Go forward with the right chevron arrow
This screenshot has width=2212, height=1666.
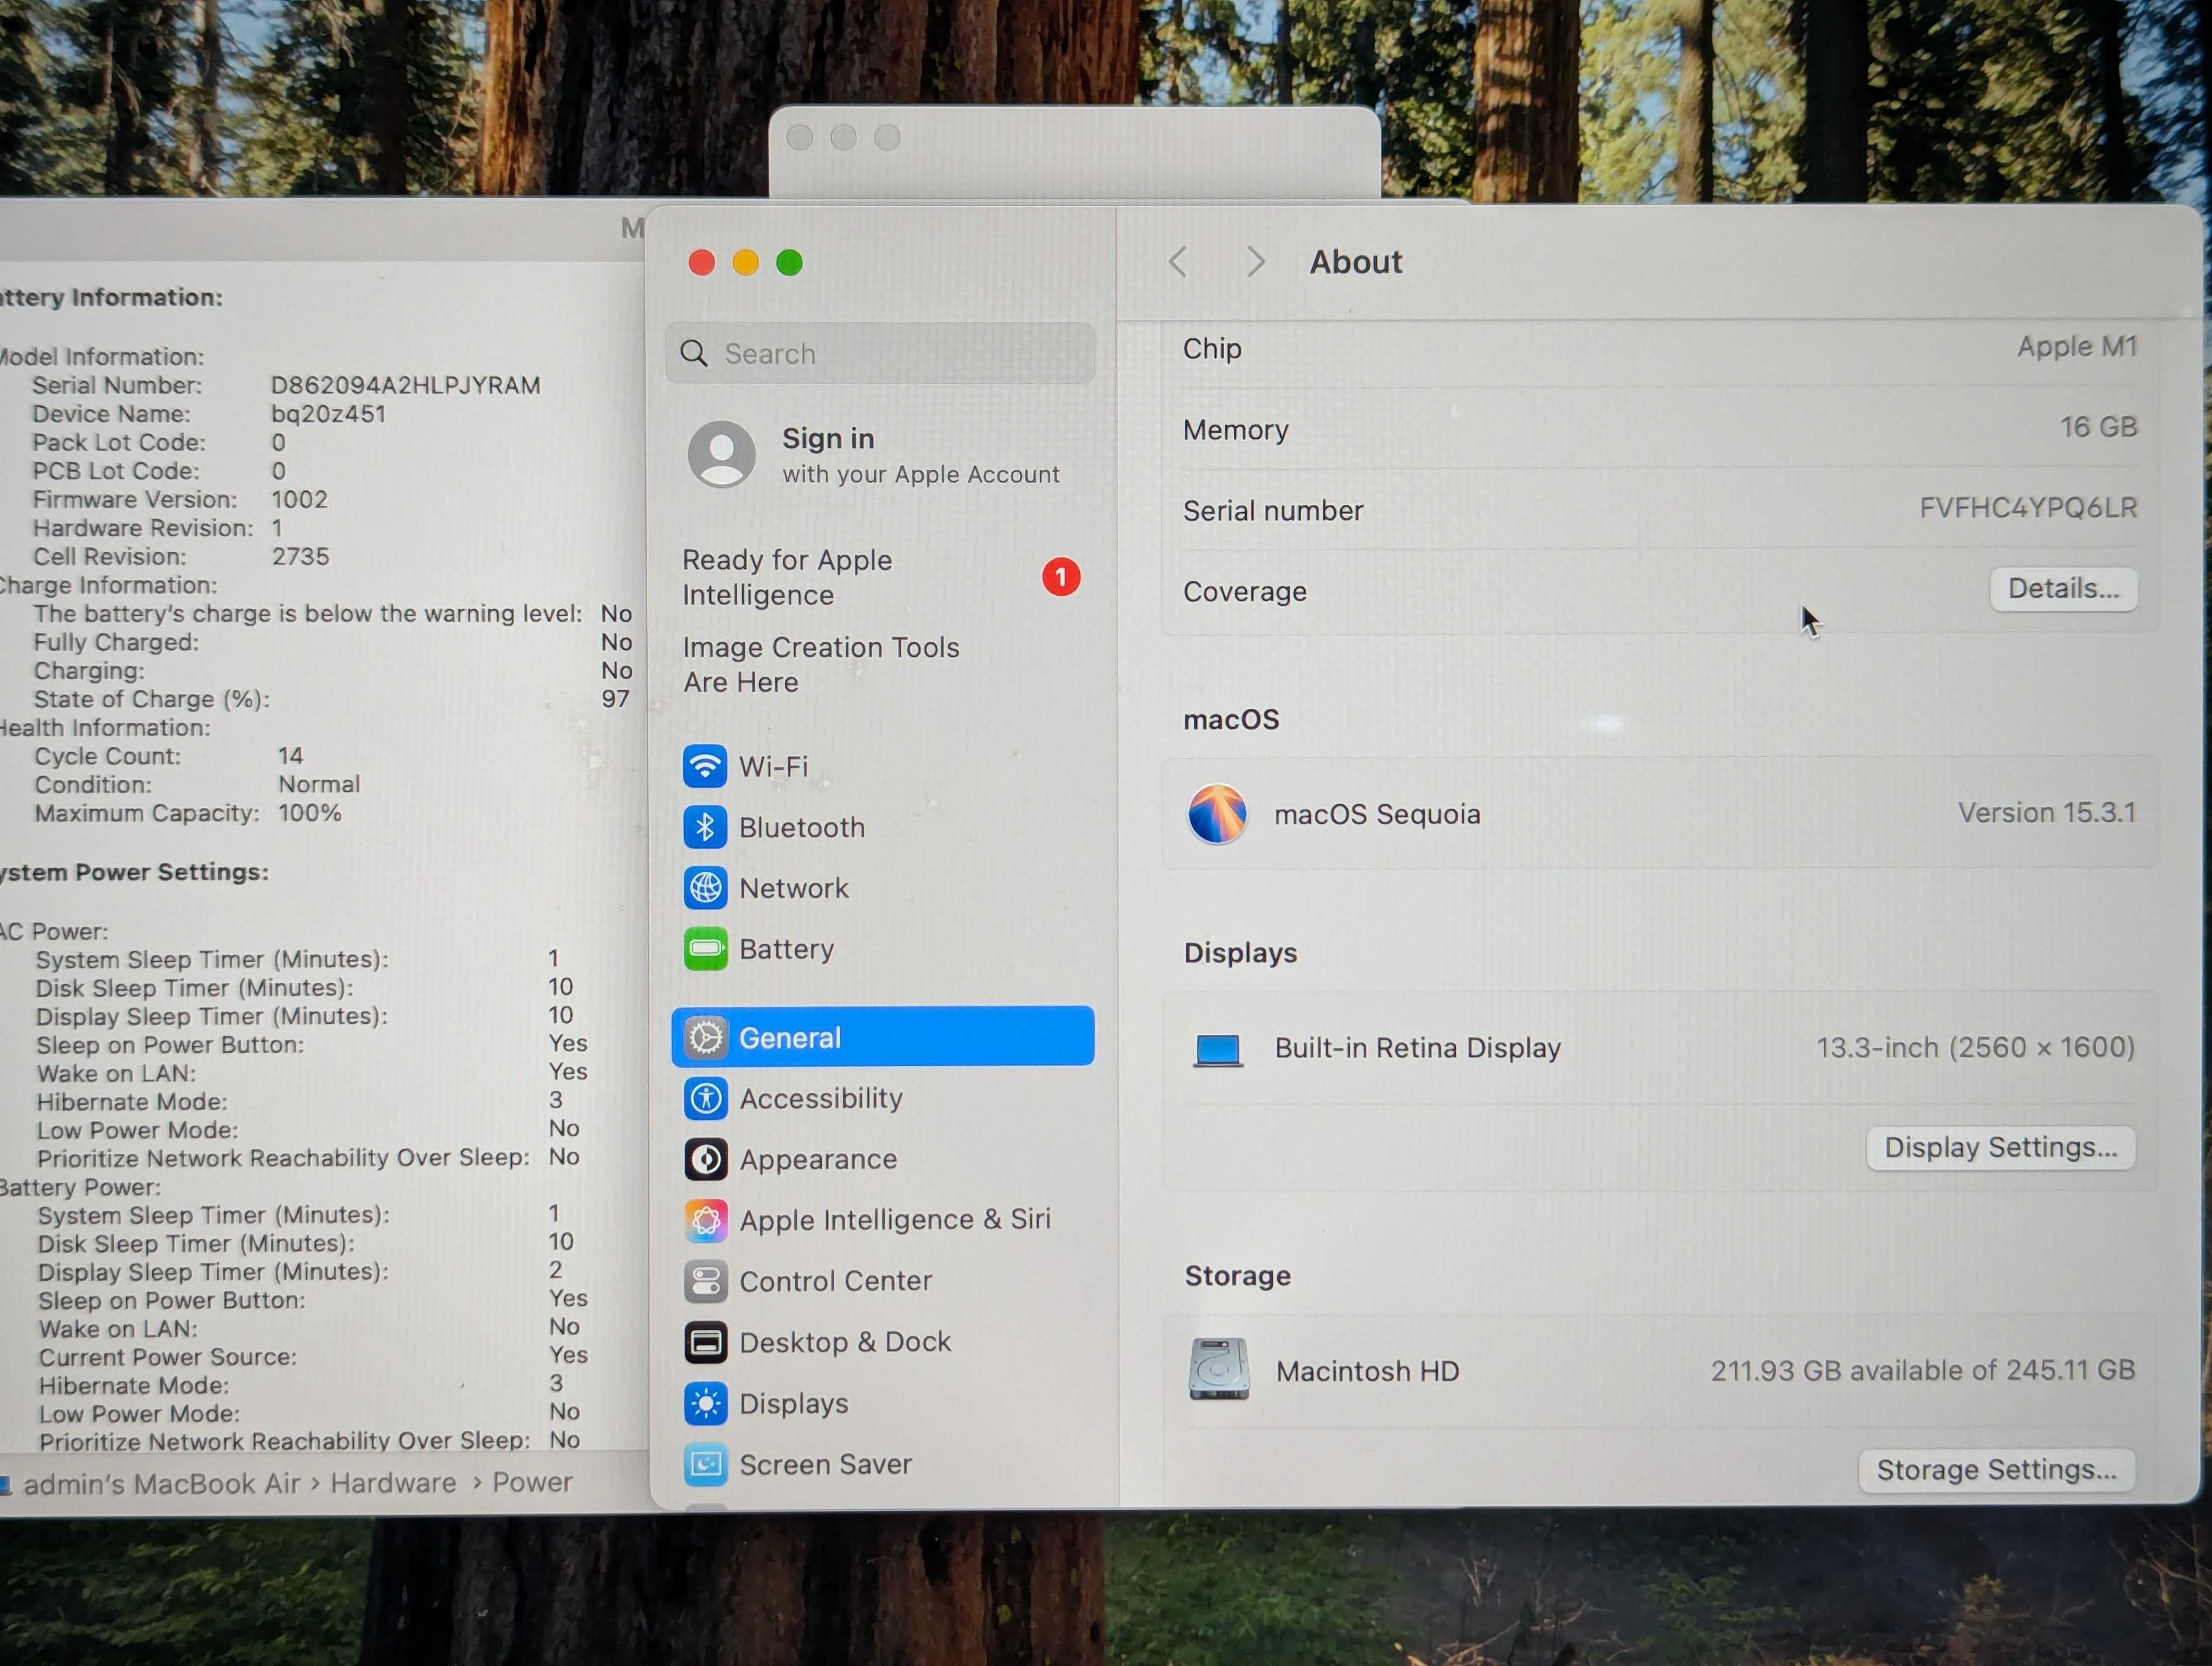1255,262
